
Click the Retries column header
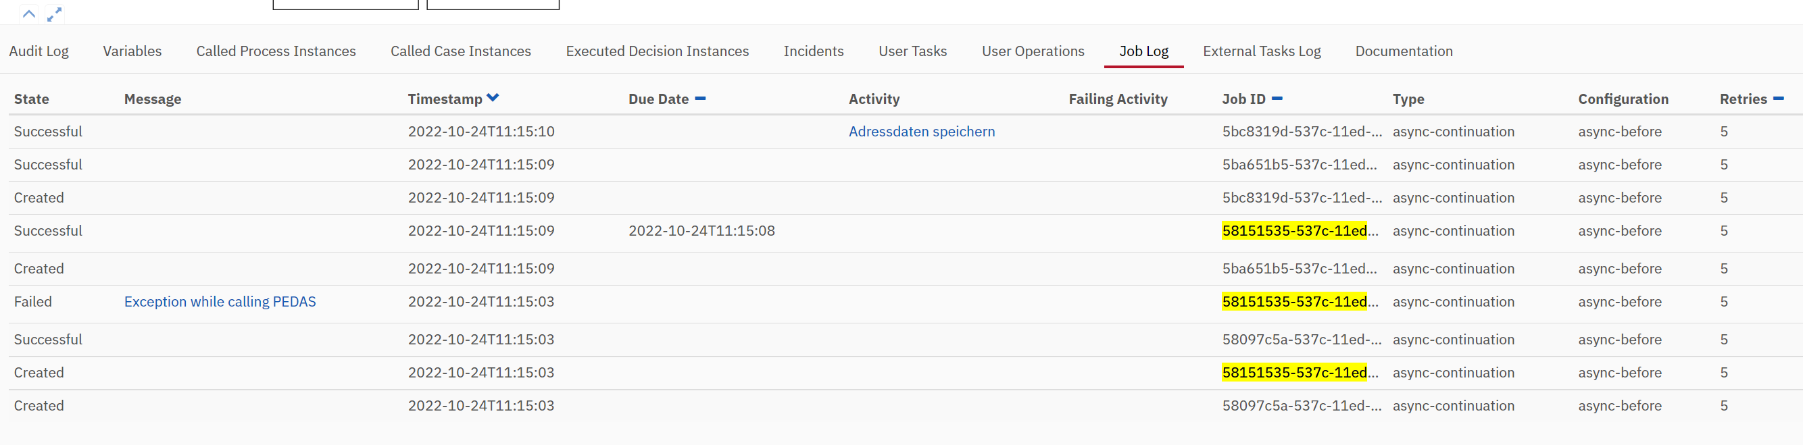1744,99
